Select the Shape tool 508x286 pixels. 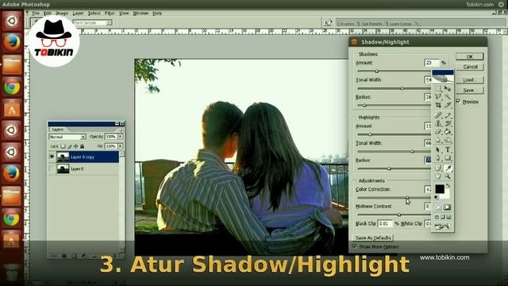click(x=448, y=158)
